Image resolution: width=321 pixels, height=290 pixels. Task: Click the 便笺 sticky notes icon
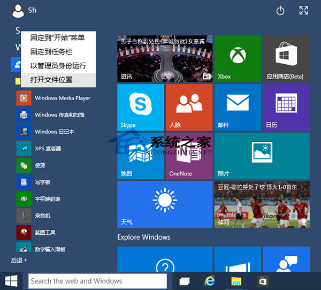[24, 165]
